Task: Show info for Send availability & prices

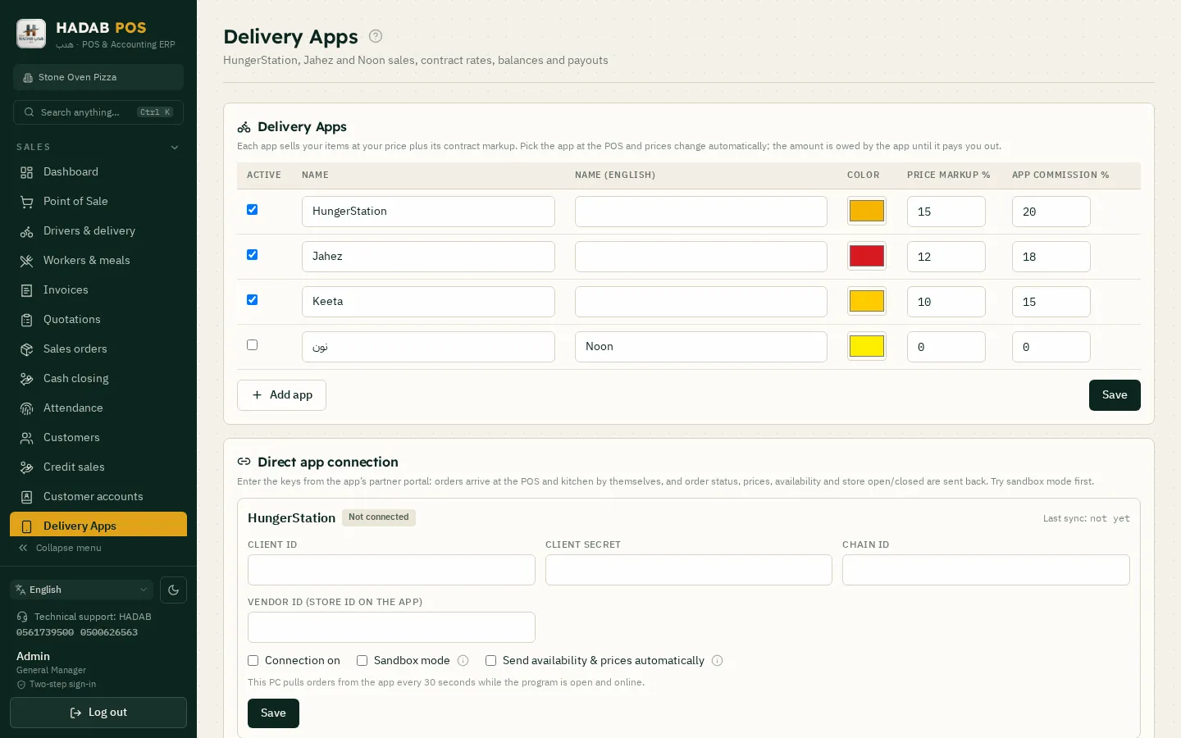Action: 718,661
